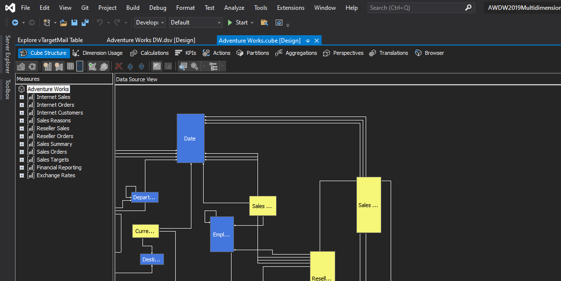Open the Server Explorer side panel
This screenshot has height=281, width=561.
point(7,54)
